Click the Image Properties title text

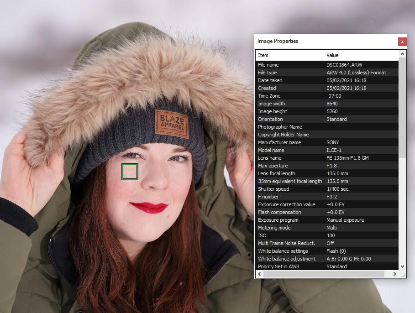(x=278, y=41)
